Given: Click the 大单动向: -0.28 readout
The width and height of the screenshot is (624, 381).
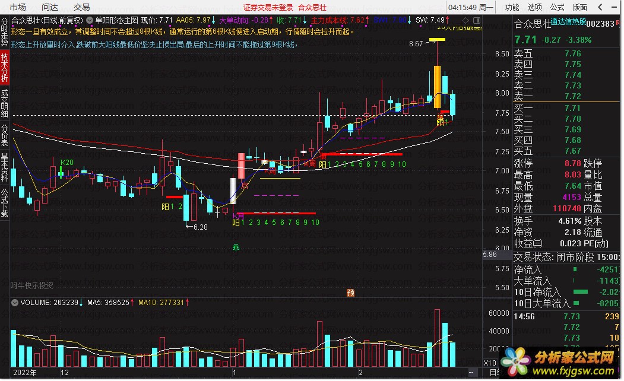Looking at the screenshot, I should click(x=246, y=20).
